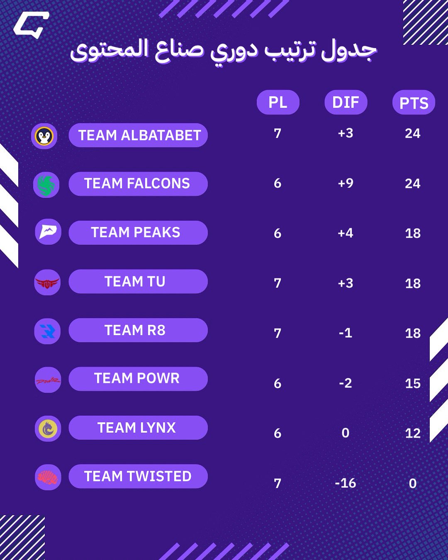This screenshot has width=448, height=560.
Task: Click the pink Team Twisted logo
Action: [48, 477]
